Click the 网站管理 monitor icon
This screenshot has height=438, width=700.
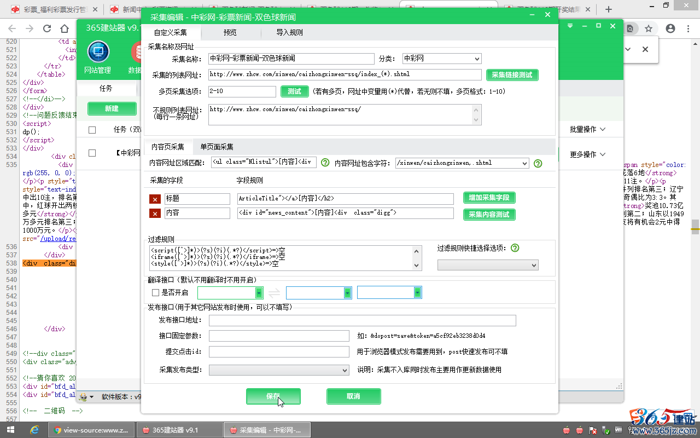(98, 52)
